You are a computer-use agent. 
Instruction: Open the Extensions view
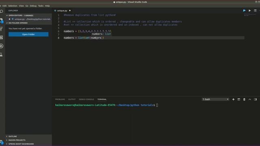pos(2,37)
